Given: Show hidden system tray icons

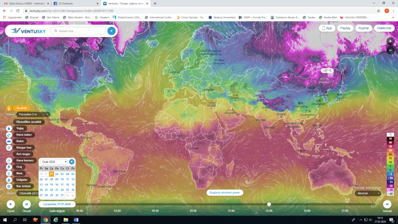Looking at the screenshot, I should [361, 220].
